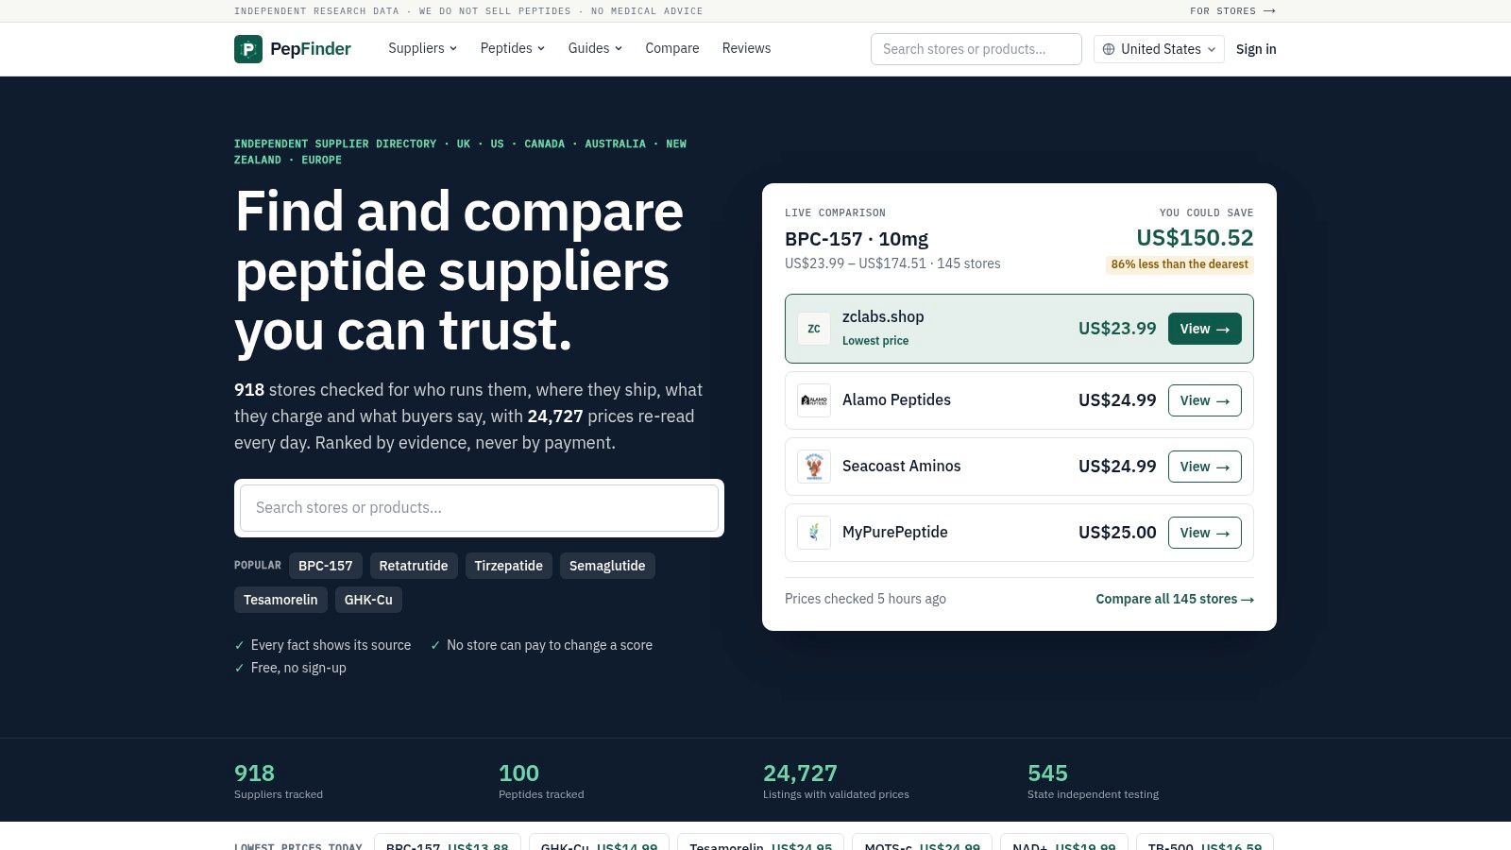The height and width of the screenshot is (850, 1511).
Task: Click the Alamo Peptides store name
Action: click(x=896, y=400)
